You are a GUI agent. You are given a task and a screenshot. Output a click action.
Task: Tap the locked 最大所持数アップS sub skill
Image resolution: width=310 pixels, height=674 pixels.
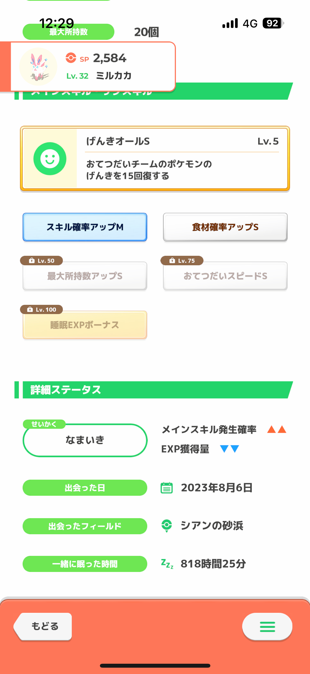click(85, 276)
